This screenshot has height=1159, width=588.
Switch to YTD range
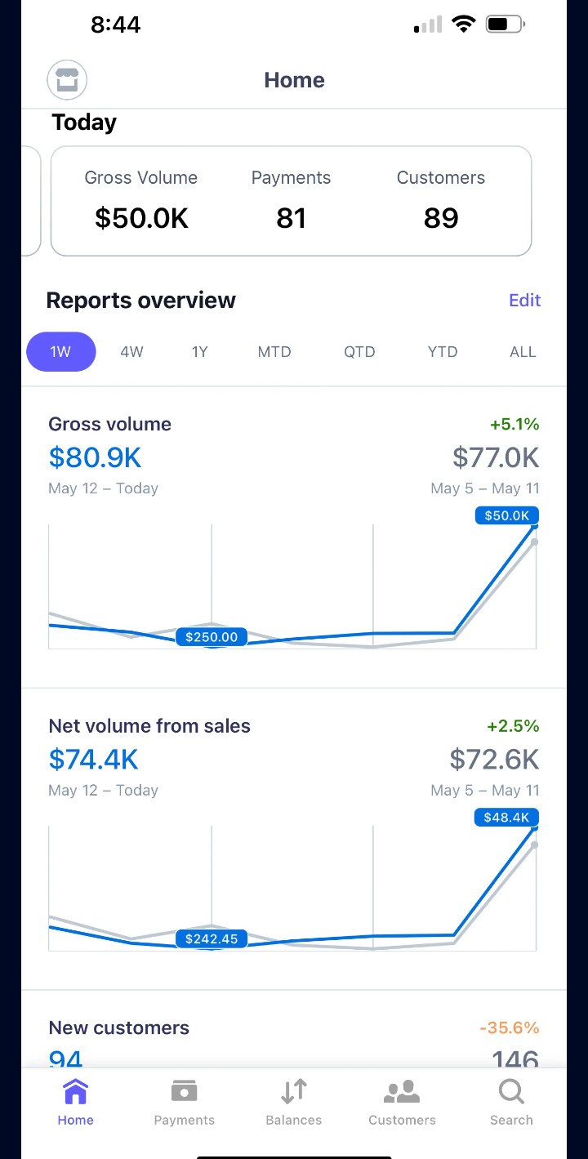coord(443,352)
